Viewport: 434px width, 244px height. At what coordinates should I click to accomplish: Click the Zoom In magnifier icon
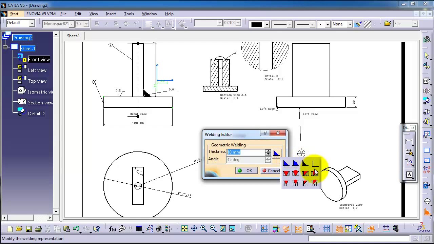coord(203,229)
